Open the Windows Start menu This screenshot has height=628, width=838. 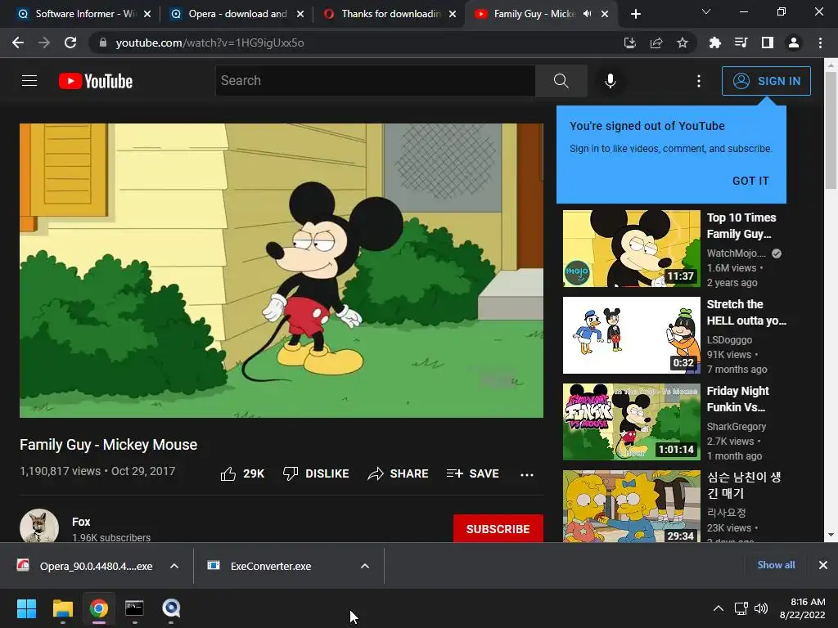pos(26,608)
